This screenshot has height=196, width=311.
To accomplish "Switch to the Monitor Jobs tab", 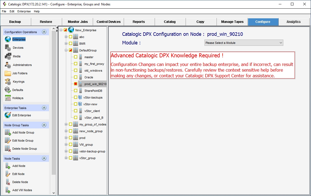I will 77,22.
